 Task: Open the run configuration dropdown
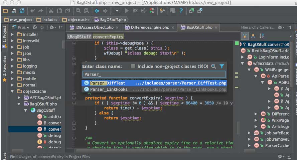[x=117, y=11]
